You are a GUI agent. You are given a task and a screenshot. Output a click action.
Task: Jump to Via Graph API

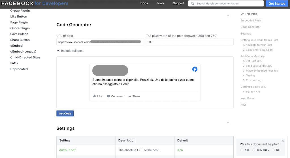251,91
